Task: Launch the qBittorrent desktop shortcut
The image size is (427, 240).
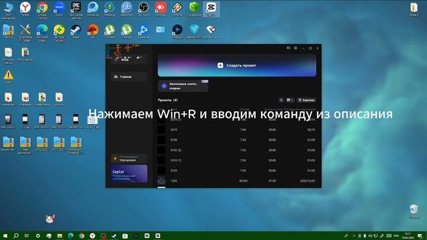Action: click(127, 9)
